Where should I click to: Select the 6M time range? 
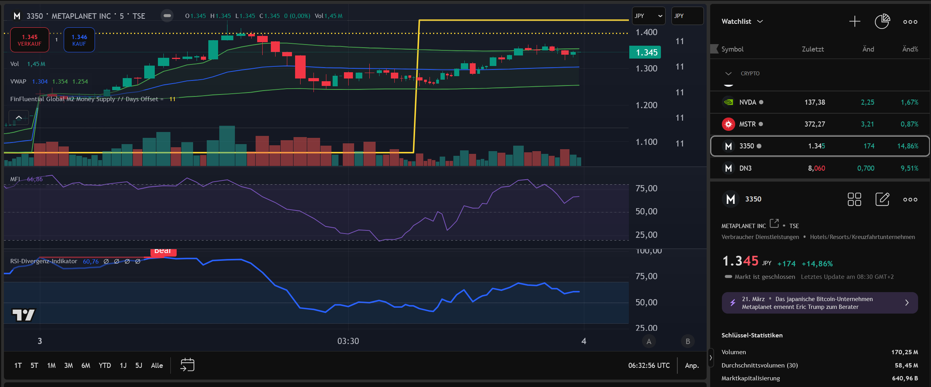[x=86, y=366]
